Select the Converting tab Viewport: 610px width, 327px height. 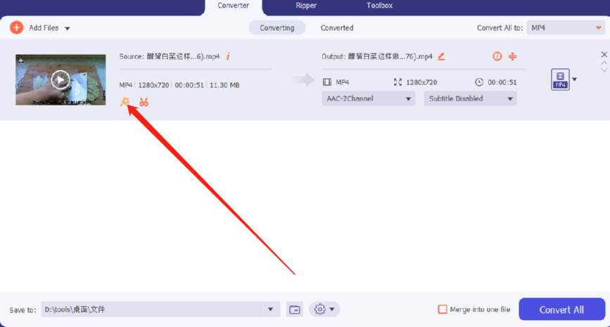(277, 27)
